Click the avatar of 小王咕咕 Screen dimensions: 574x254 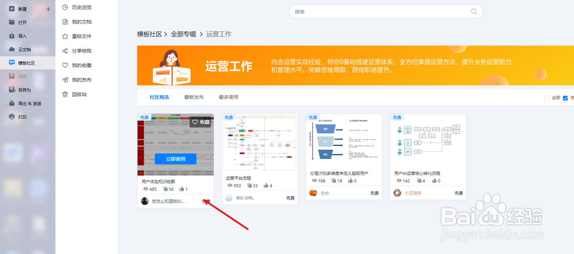397,193
